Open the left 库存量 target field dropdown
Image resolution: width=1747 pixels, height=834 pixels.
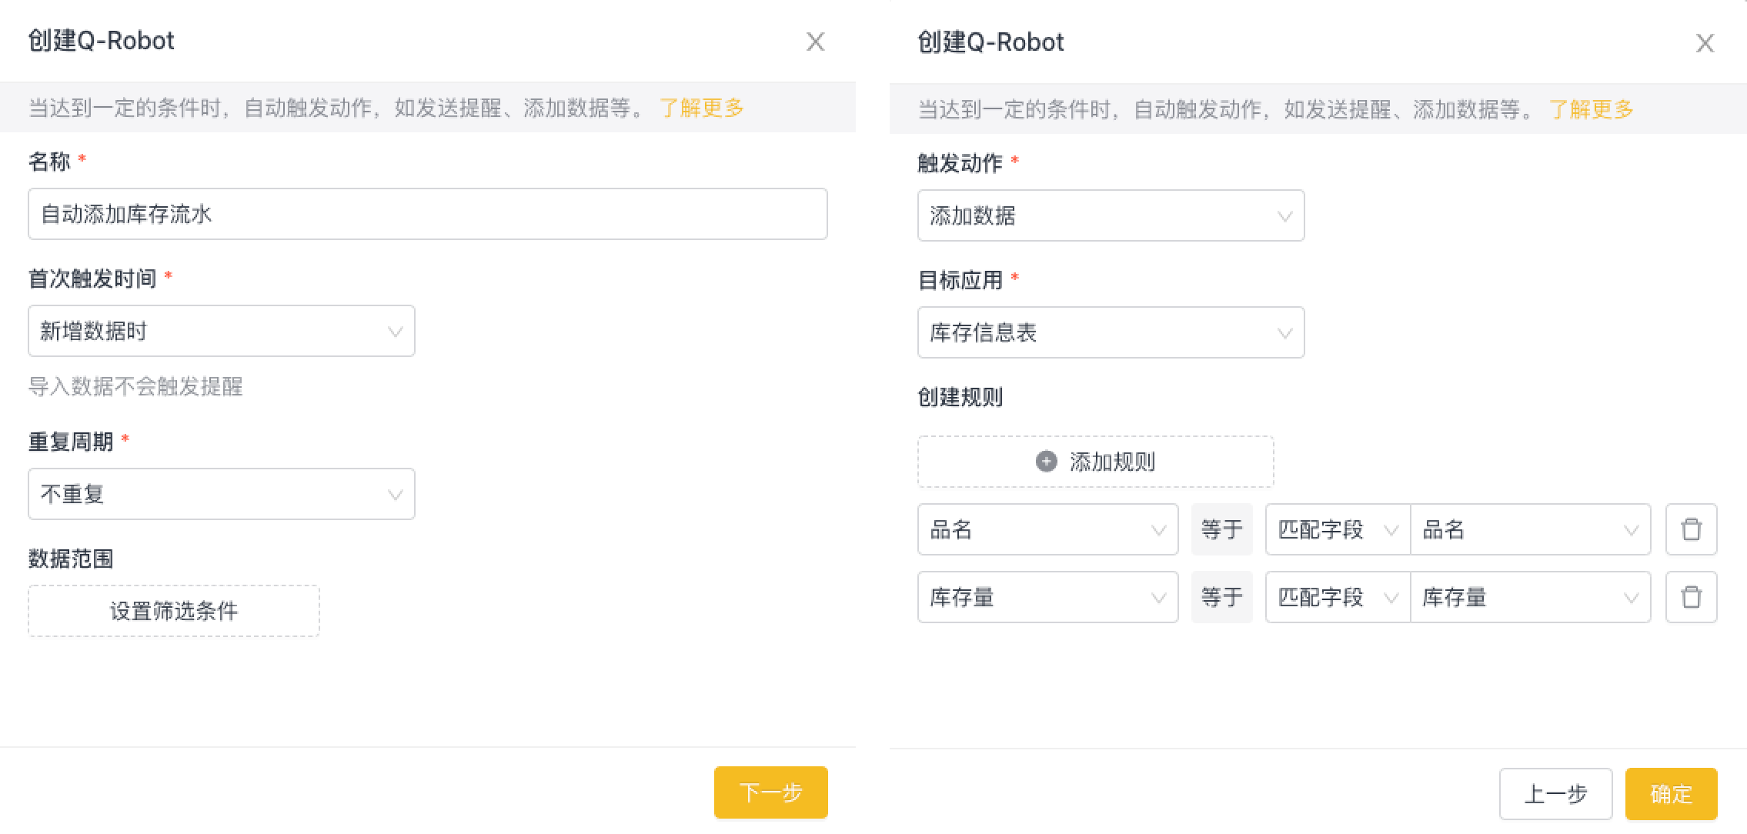(x=1047, y=597)
